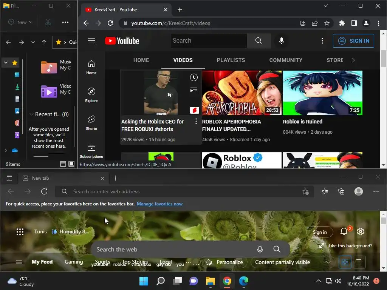This screenshot has height=290, width=387.
Task: Open Edge profile avatar
Action: 358,191
